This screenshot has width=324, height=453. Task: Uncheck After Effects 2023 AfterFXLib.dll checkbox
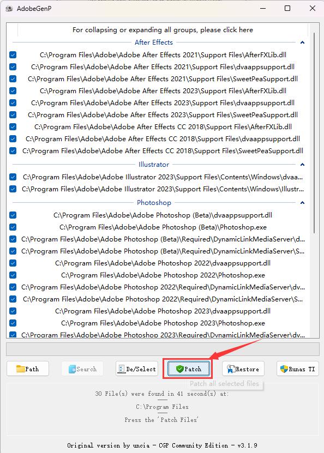tap(13, 90)
